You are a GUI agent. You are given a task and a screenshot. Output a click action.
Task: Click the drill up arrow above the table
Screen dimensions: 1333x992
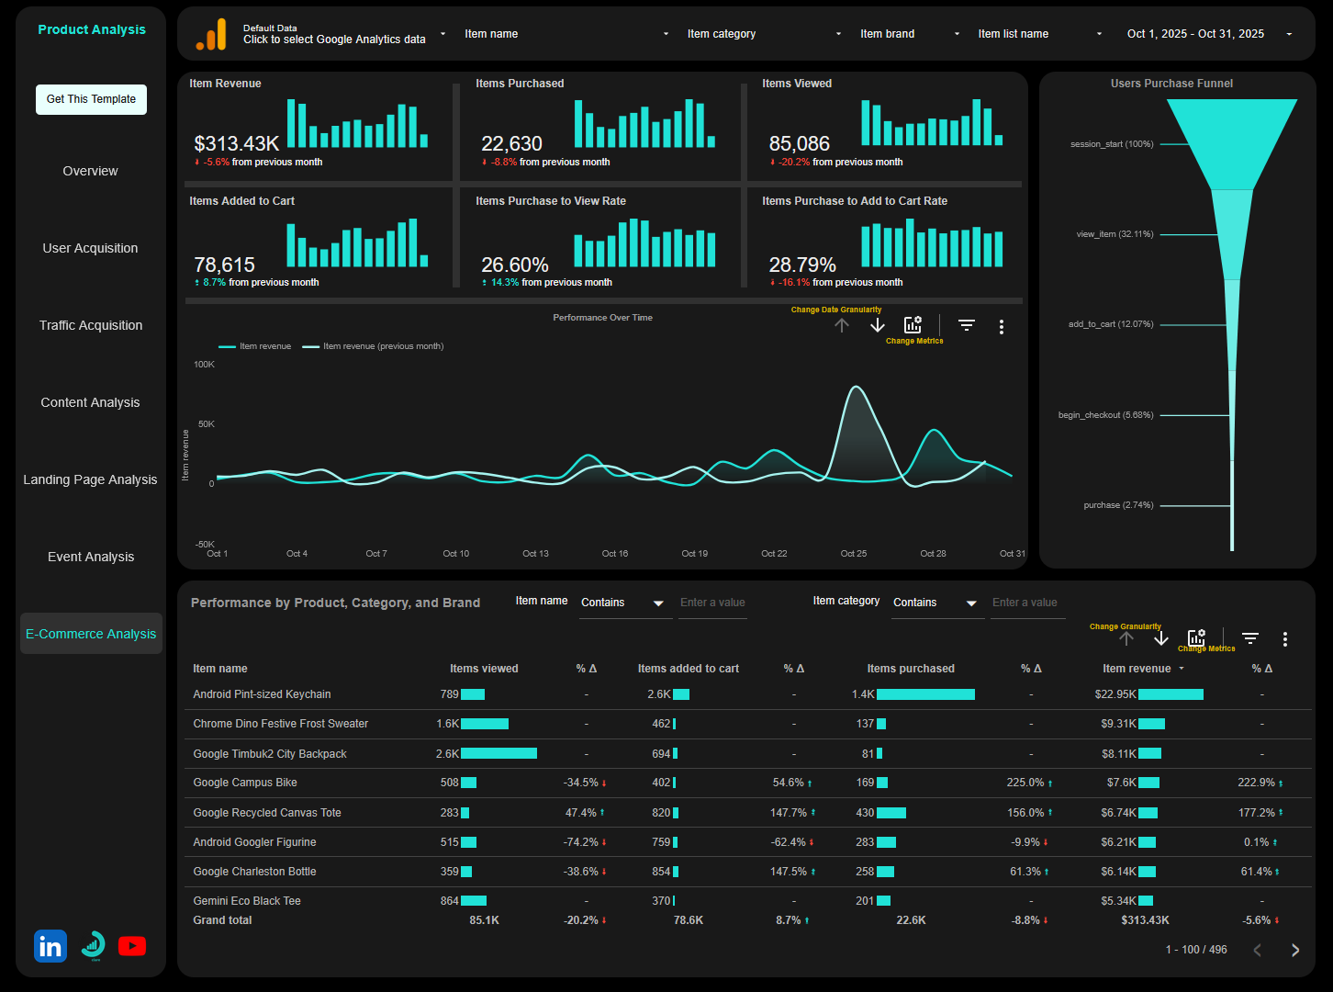click(x=1126, y=637)
